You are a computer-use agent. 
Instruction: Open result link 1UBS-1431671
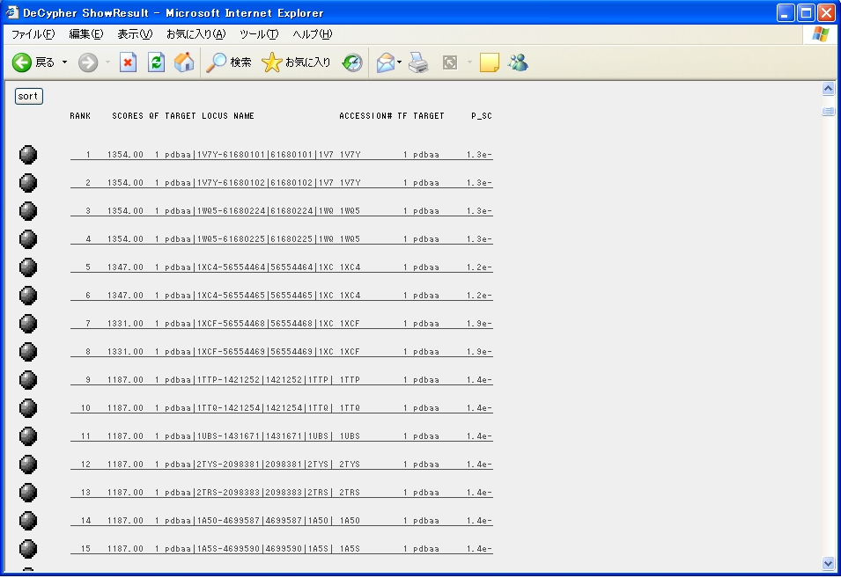click(281, 436)
